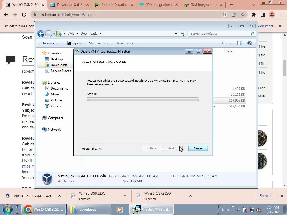287x215 pixels.
Task: Open Windows Start button
Action: (7, 209)
